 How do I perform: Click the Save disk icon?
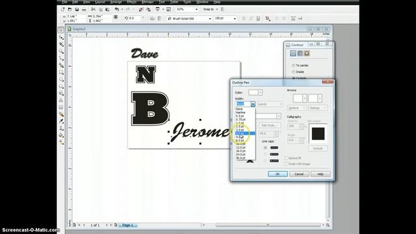pos(77,9)
